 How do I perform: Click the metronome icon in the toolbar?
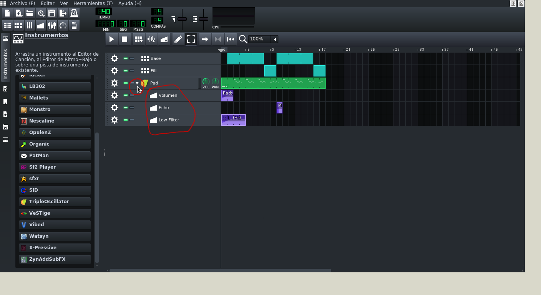click(x=73, y=13)
